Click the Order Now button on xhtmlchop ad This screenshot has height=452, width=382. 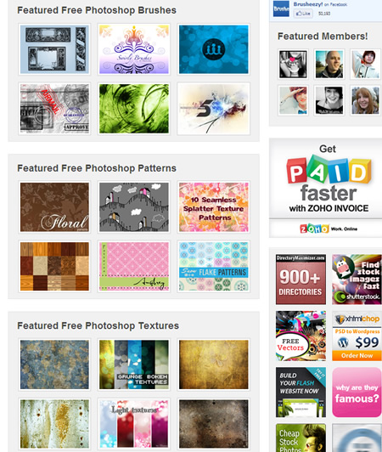(357, 355)
